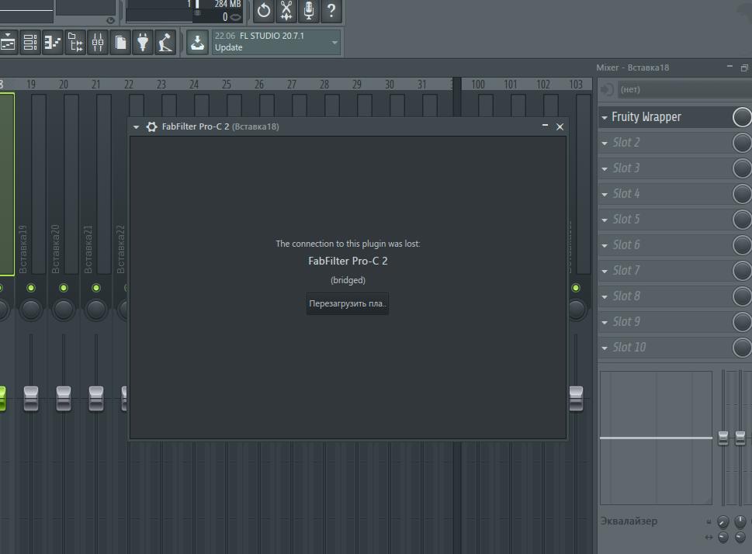The width and height of the screenshot is (752, 554).
Task: Open the Piano roll view
Action: [x=53, y=43]
